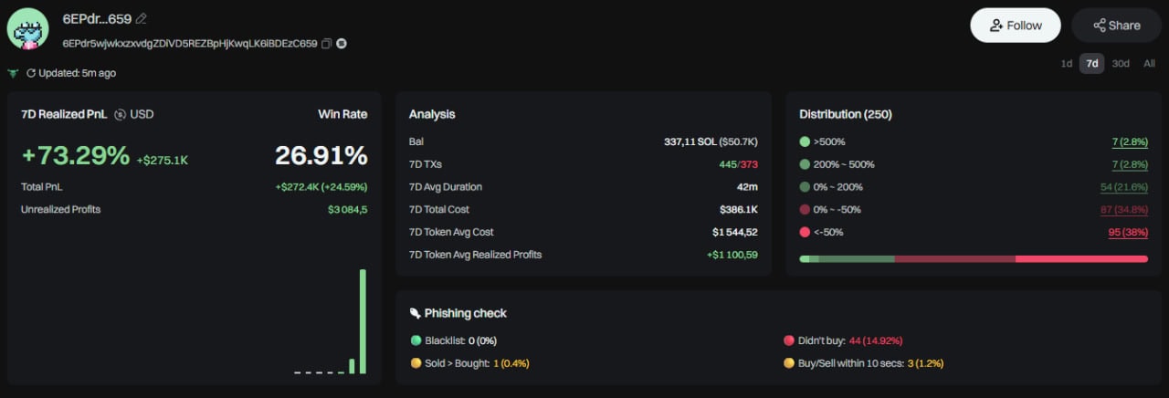Copy the full wallet address
The height and width of the screenshot is (398, 1169).
(x=326, y=44)
